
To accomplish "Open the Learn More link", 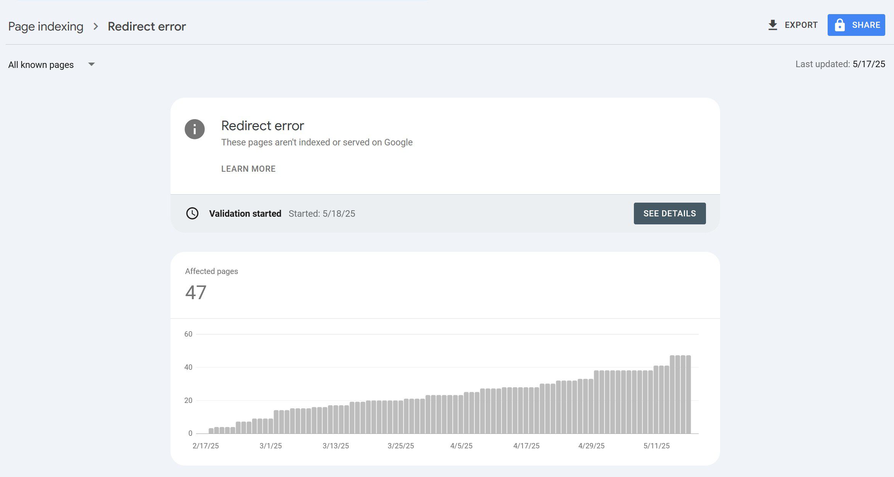I will tap(248, 169).
